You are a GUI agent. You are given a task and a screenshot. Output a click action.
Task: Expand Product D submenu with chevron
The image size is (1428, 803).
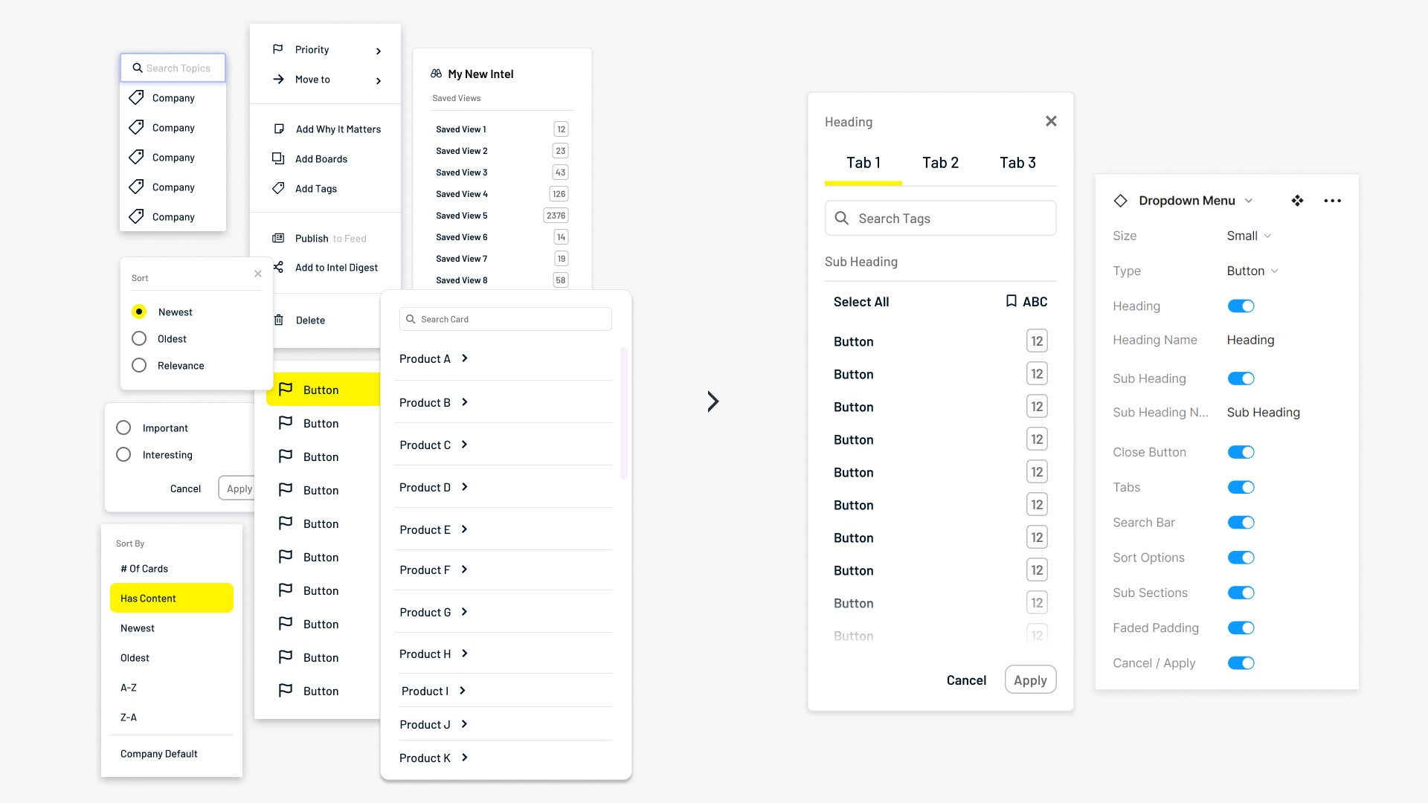(464, 486)
